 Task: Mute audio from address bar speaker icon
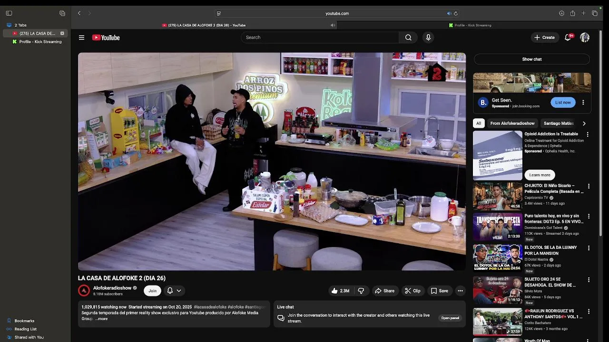tap(449, 13)
